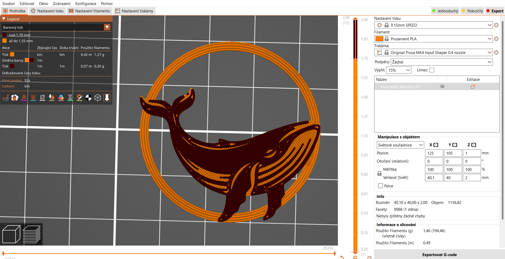Image resolution: width=505 pixels, height=259 pixels.
Task: Open the Podpěry supports dropdown
Action: (442, 62)
